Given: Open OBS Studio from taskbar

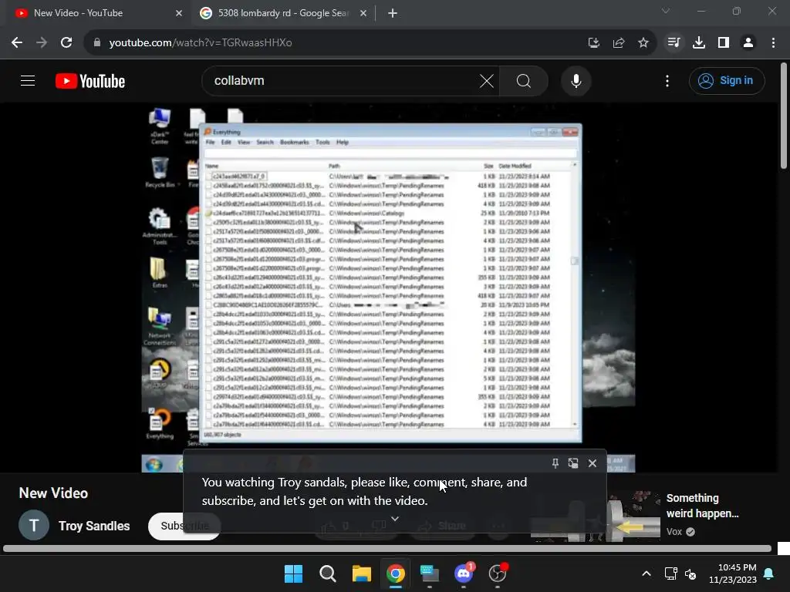Looking at the screenshot, I should (498, 573).
